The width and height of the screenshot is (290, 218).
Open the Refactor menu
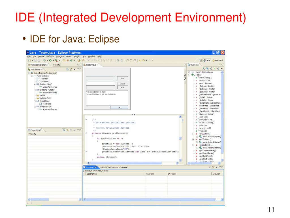point(50,56)
